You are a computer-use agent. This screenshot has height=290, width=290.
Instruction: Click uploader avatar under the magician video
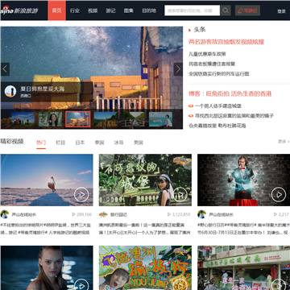pyautogui.click(x=201, y=214)
